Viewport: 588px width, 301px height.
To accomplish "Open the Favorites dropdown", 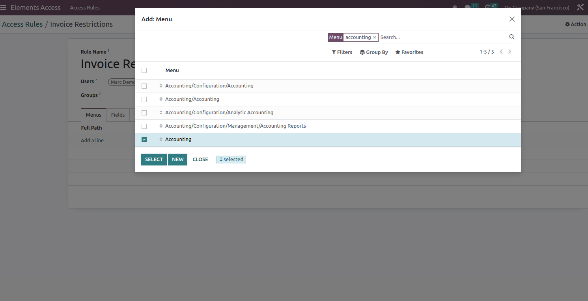I will pos(409,52).
